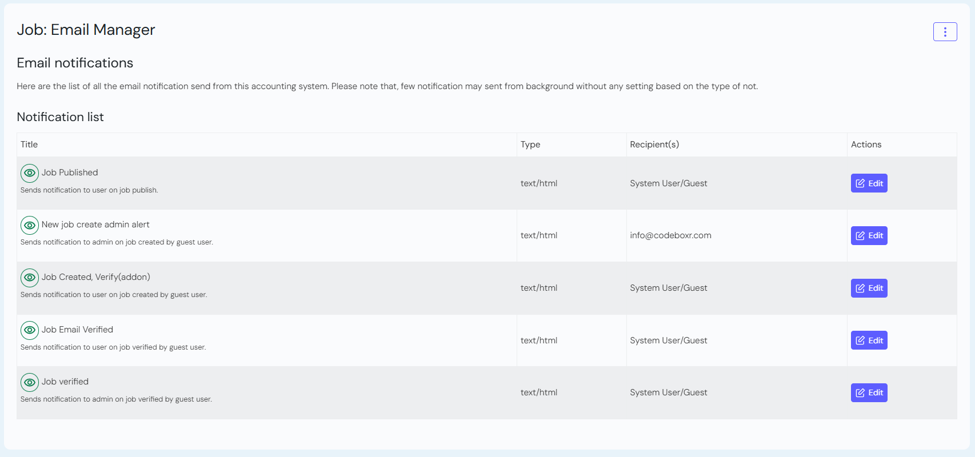Screen dimensions: 975x457
Task: Edit the Job Published notification
Action: [869, 183]
